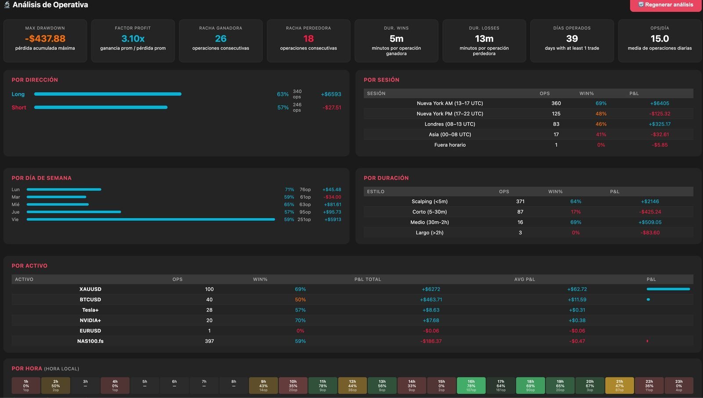The image size is (703, 398).
Task: Click the WIN% column header in Por Sesión
Action: pos(587,93)
